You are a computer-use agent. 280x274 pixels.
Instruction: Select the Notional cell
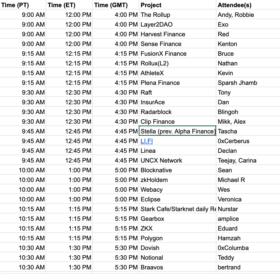pyautogui.click(x=178, y=257)
